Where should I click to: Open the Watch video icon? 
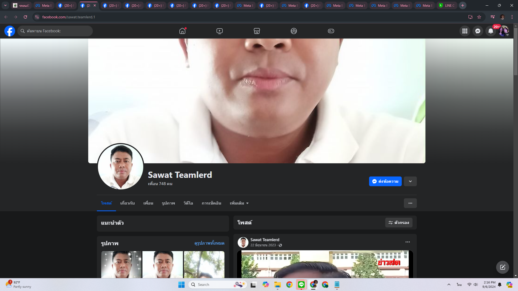pyautogui.click(x=220, y=31)
